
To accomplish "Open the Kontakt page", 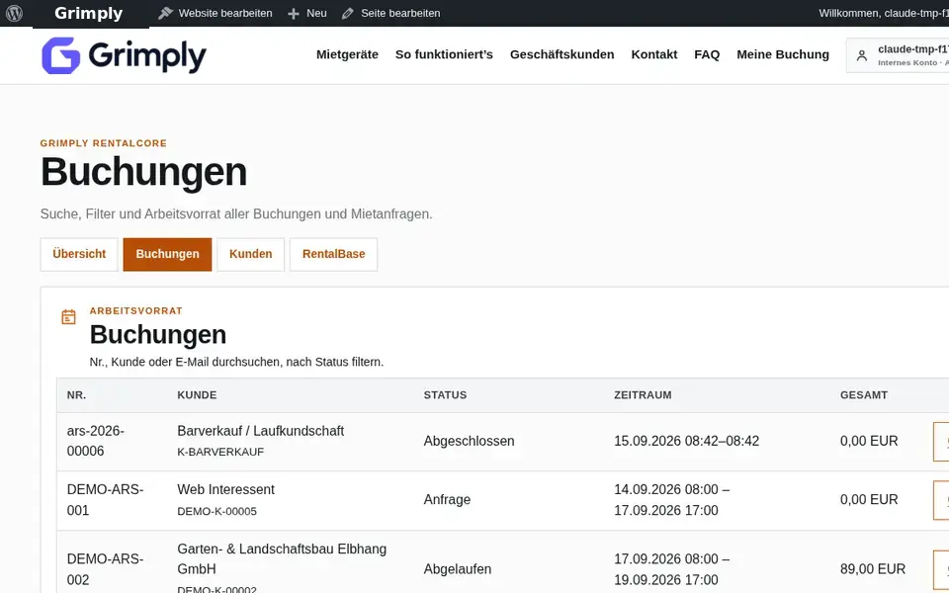I will pyautogui.click(x=654, y=54).
